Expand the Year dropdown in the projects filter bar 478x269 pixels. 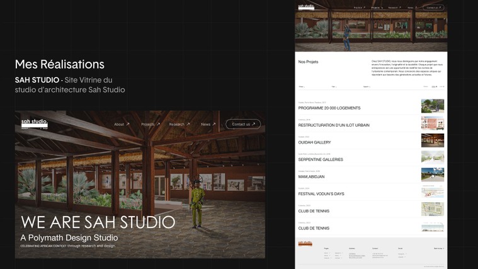point(334,86)
